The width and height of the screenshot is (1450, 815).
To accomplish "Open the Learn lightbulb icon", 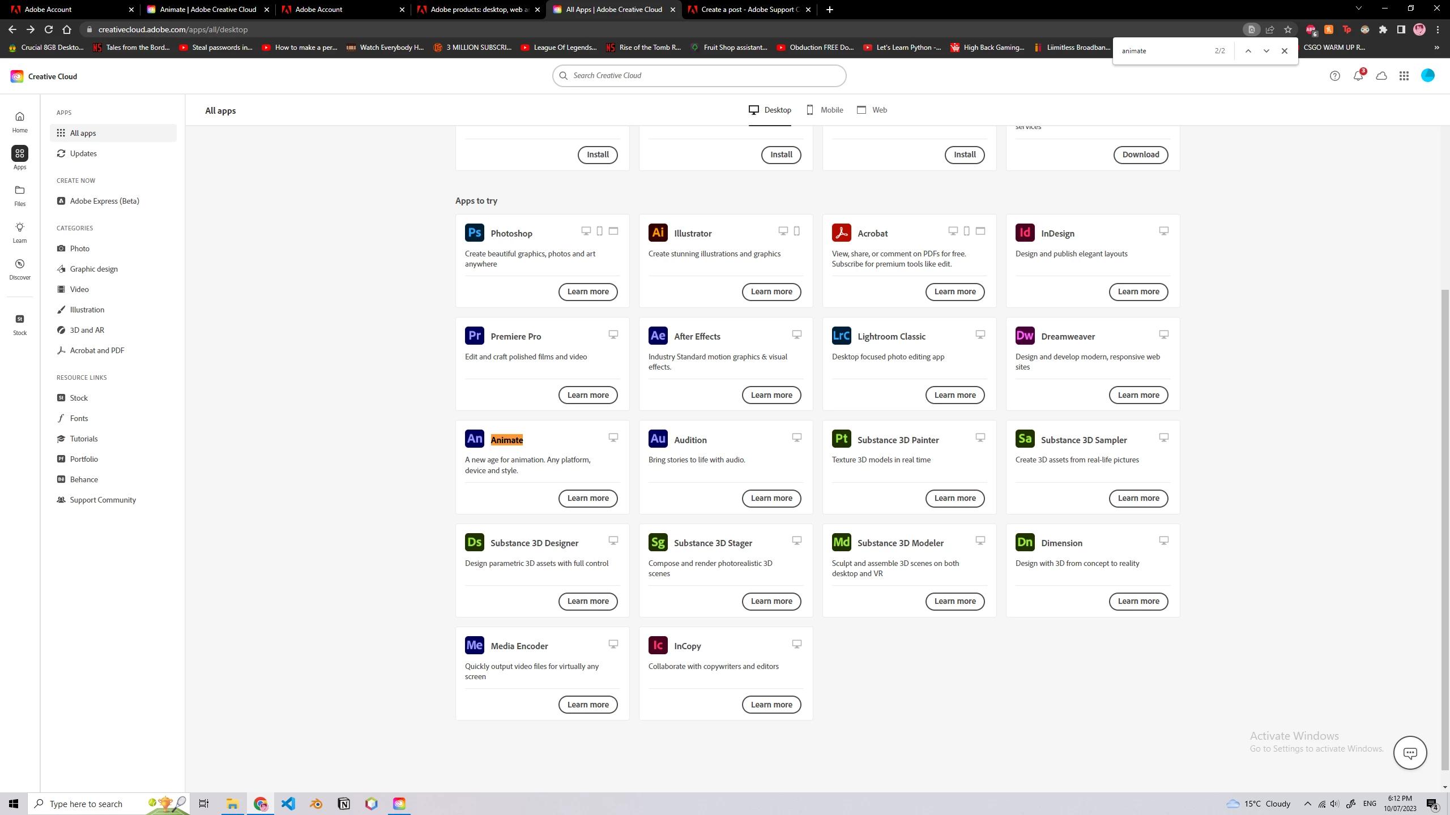I will coord(20,231).
